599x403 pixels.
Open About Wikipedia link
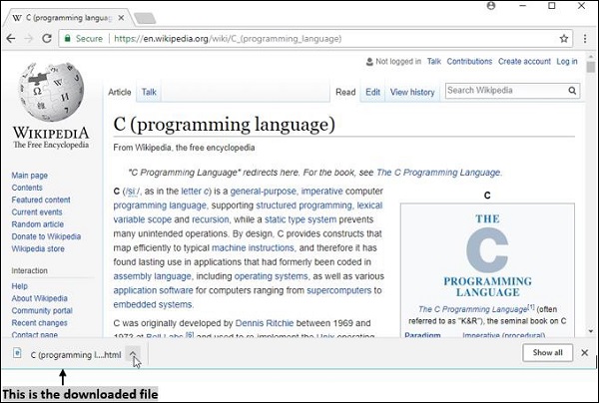pyautogui.click(x=39, y=298)
